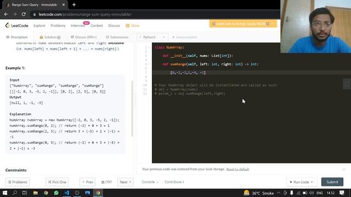Open Visual Studio Code from the taskbar
351x197 pixels.
(67, 193)
